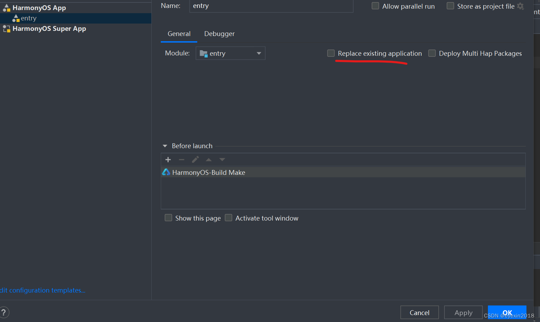Tick the Replace existing application checkbox
This screenshot has height=322, width=540.
click(331, 53)
